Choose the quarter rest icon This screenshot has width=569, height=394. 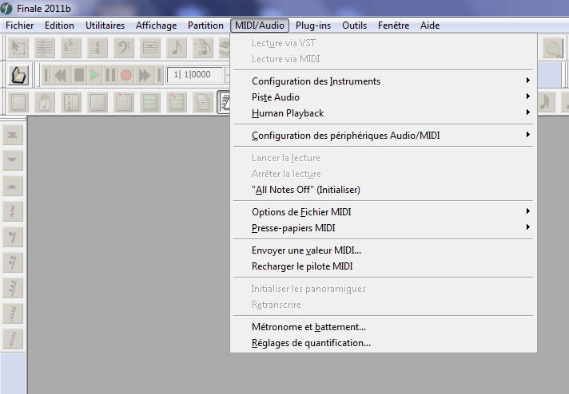coord(13,211)
